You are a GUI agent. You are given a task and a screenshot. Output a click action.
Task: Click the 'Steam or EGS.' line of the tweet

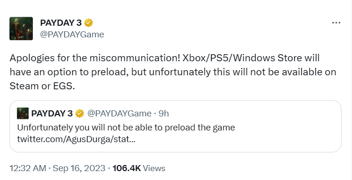(42, 86)
